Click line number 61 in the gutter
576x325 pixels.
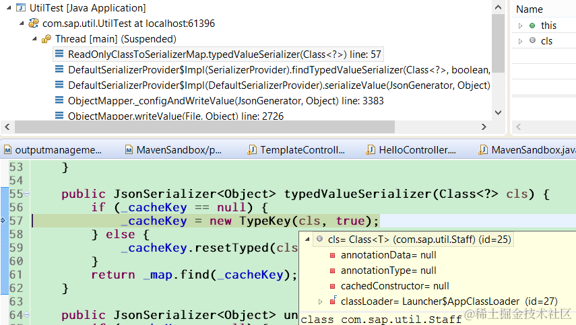pyautogui.click(x=15, y=275)
